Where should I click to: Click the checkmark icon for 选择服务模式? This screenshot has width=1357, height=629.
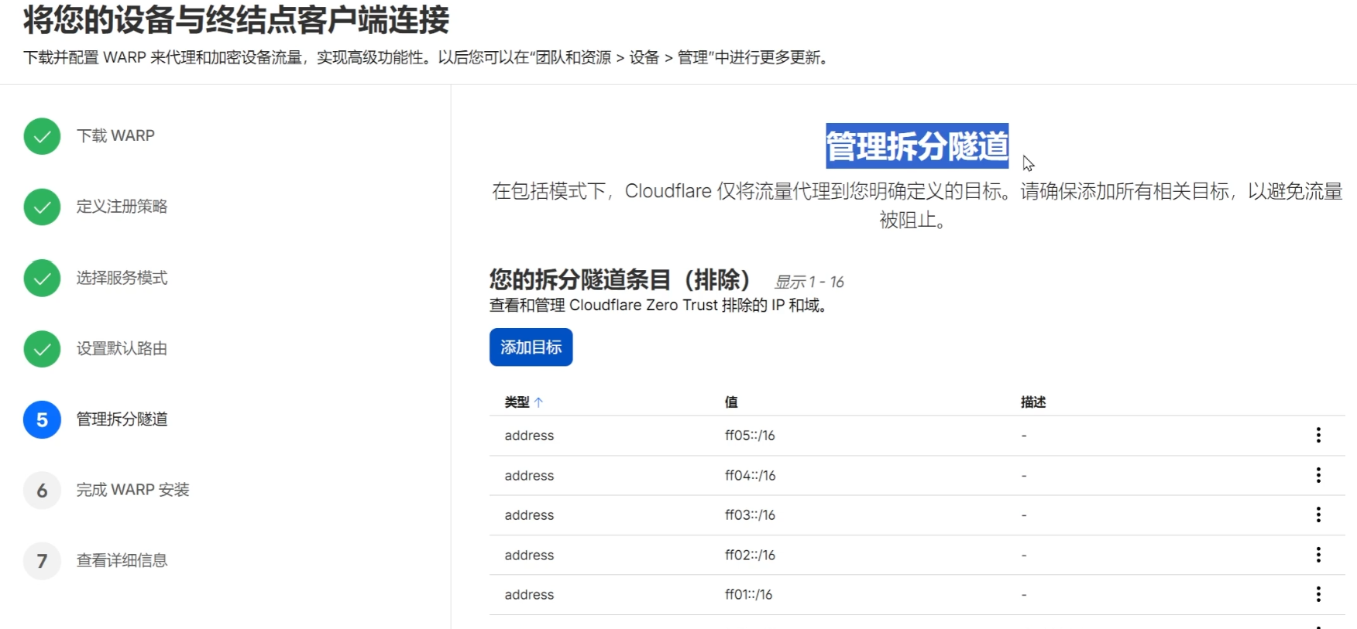point(42,278)
